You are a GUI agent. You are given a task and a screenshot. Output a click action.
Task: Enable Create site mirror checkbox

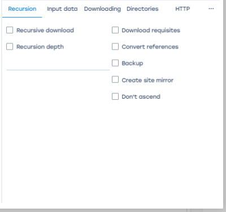click(x=115, y=79)
